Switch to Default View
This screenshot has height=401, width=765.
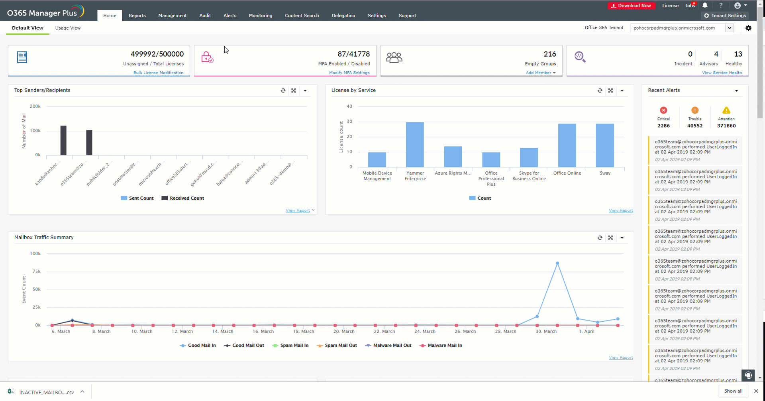pyautogui.click(x=27, y=28)
